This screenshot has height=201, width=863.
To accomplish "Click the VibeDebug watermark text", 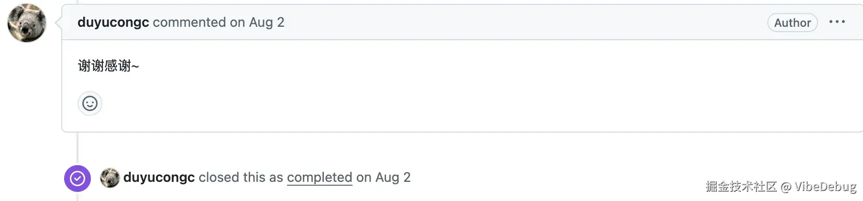I will [825, 187].
